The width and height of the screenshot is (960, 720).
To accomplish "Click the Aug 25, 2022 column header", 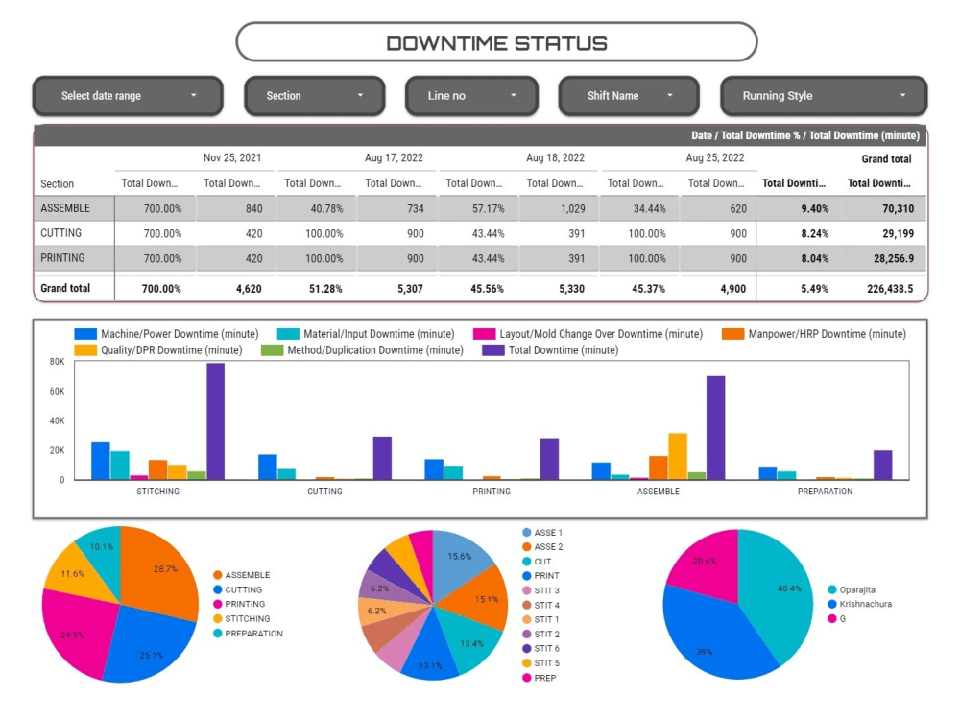I will click(x=715, y=158).
